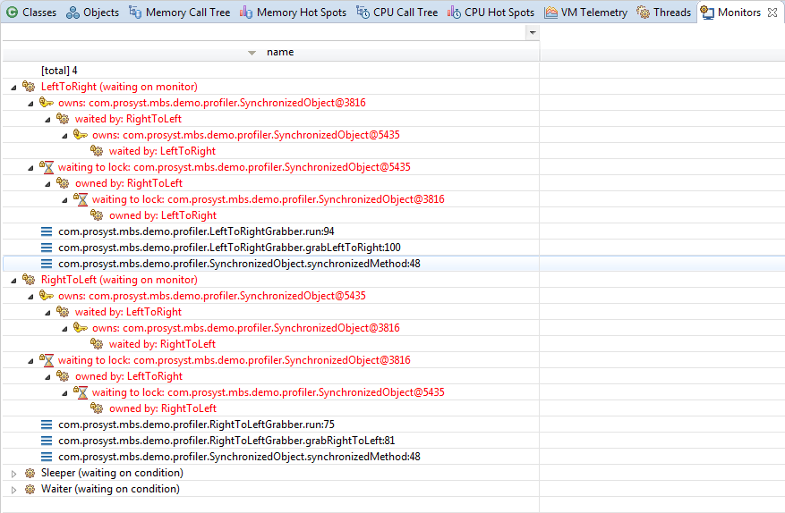Open the filter dropdown arrow above the table
The width and height of the screenshot is (785, 513).
pos(533,32)
